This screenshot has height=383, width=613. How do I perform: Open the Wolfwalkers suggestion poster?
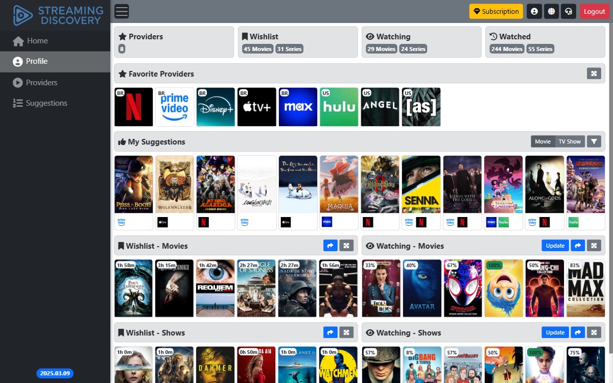(x=175, y=184)
